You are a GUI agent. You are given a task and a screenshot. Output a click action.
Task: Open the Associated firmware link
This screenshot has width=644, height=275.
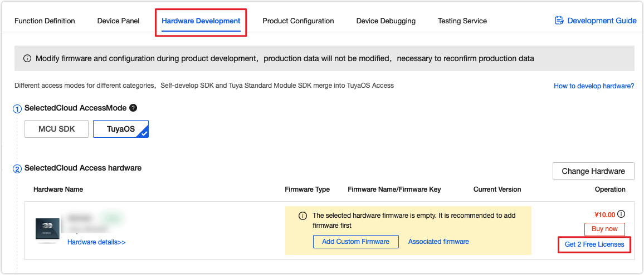tap(438, 242)
